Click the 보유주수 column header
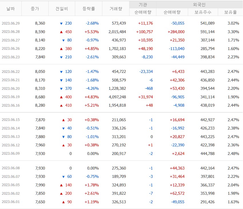The height and width of the screenshot is (209, 243). click(x=203, y=12)
